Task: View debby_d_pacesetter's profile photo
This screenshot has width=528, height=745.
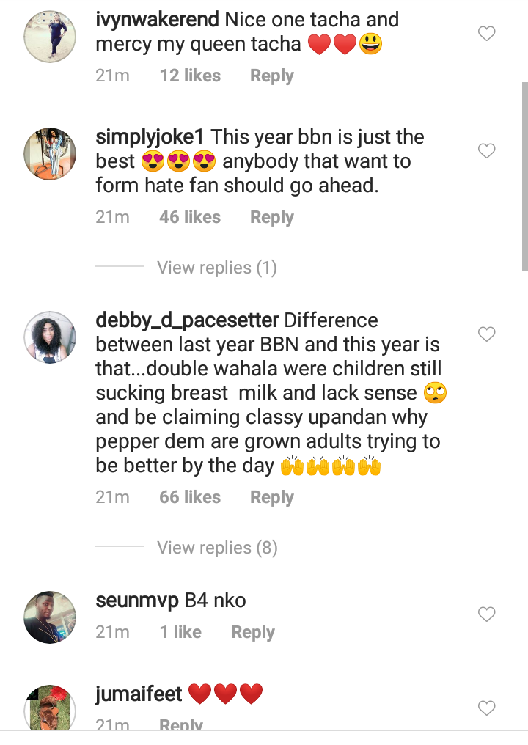Action: pyautogui.click(x=50, y=337)
